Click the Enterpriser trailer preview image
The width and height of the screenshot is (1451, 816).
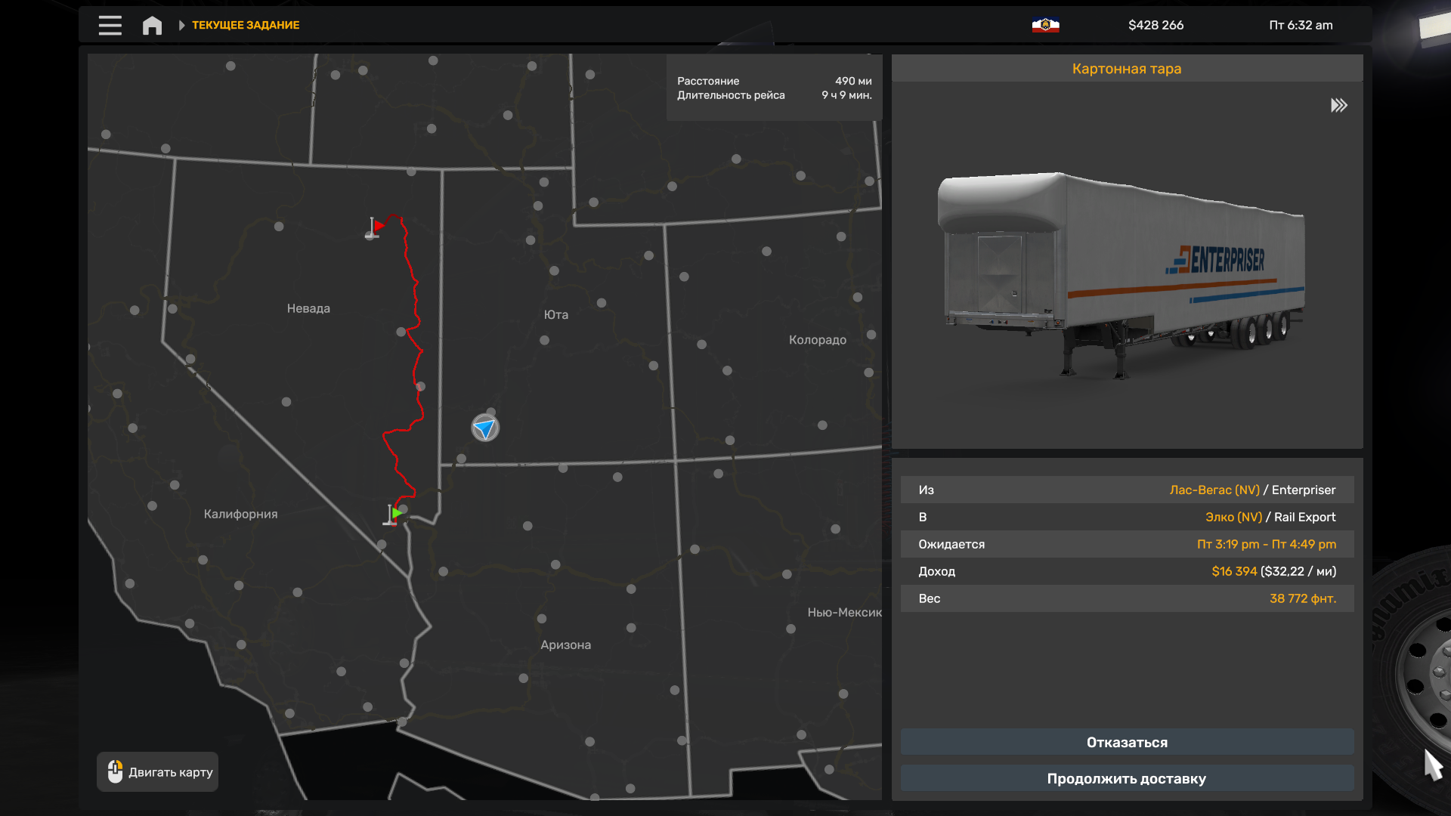pyautogui.click(x=1122, y=275)
